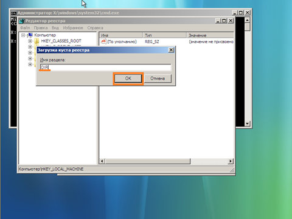Click the values pane right scroll arrow
This screenshot has width=292, height=219.
tap(231, 161)
